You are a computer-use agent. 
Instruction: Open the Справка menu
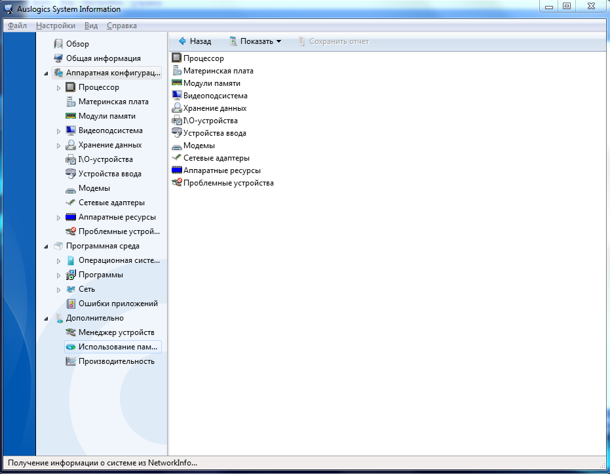click(x=121, y=26)
